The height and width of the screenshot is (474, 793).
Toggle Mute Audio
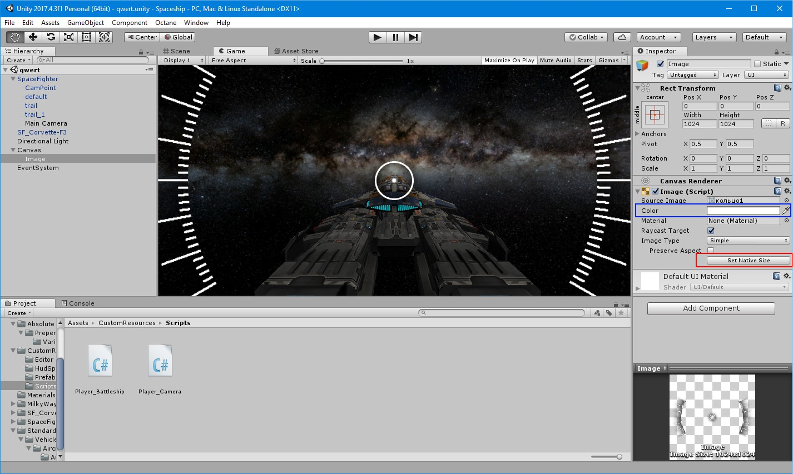click(x=556, y=61)
